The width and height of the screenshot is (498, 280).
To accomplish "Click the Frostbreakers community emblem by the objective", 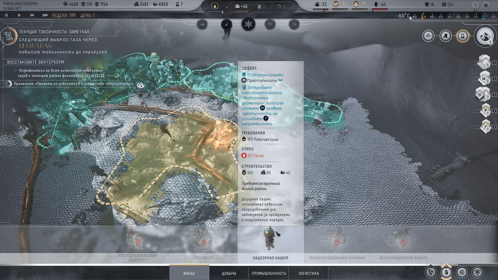I will [x=141, y=84].
